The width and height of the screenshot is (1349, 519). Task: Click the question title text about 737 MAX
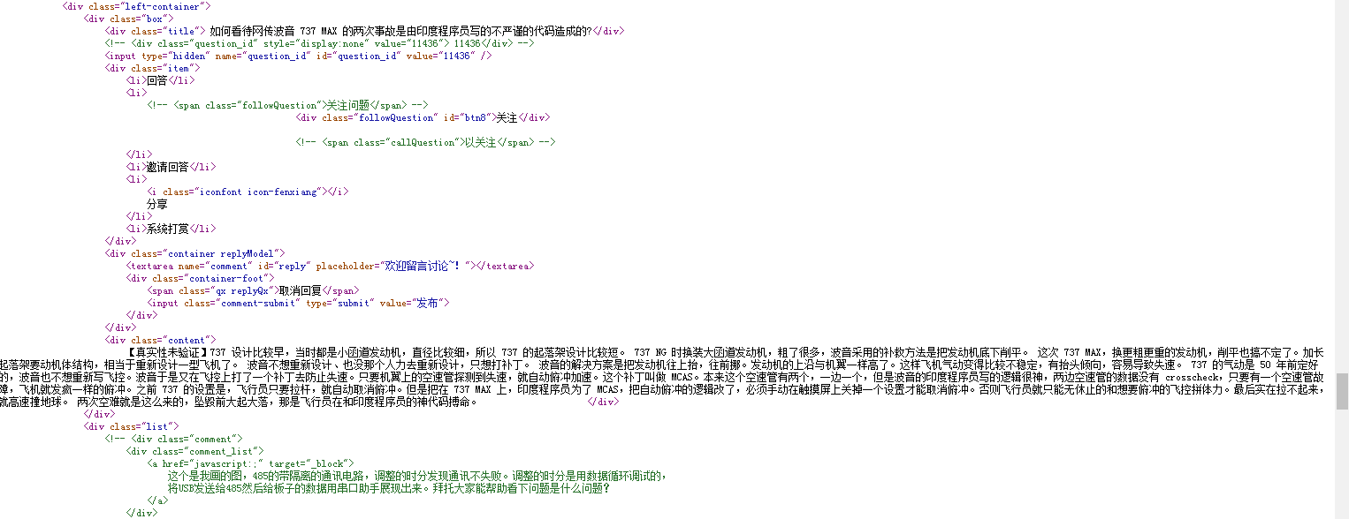pos(400,31)
